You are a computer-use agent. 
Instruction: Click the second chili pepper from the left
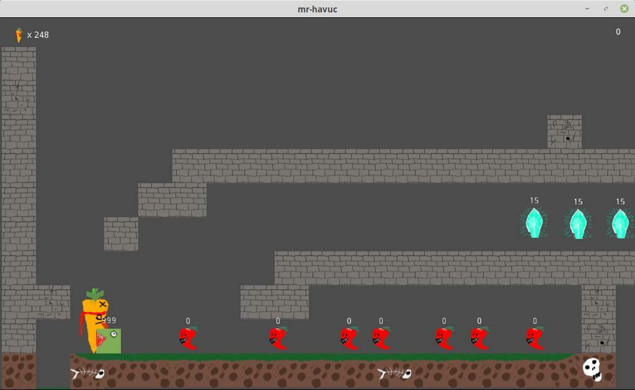coord(278,339)
